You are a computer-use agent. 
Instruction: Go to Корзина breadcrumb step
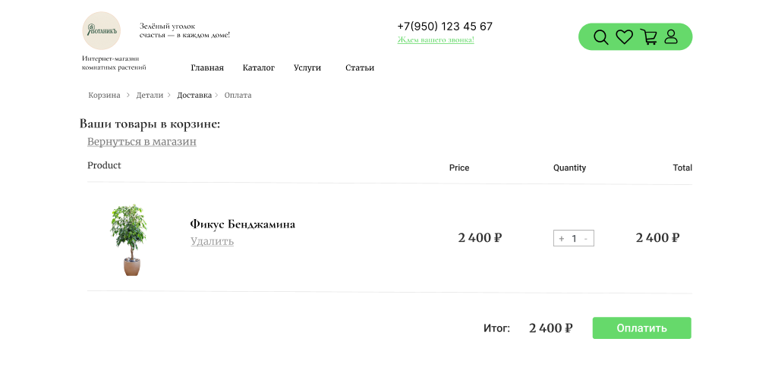click(104, 95)
